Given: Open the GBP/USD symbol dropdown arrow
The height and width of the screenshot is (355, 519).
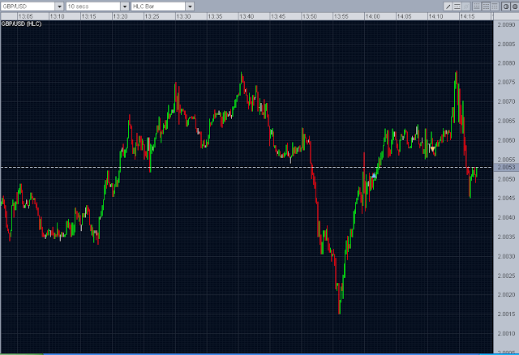Looking at the screenshot, I should 59,6.
